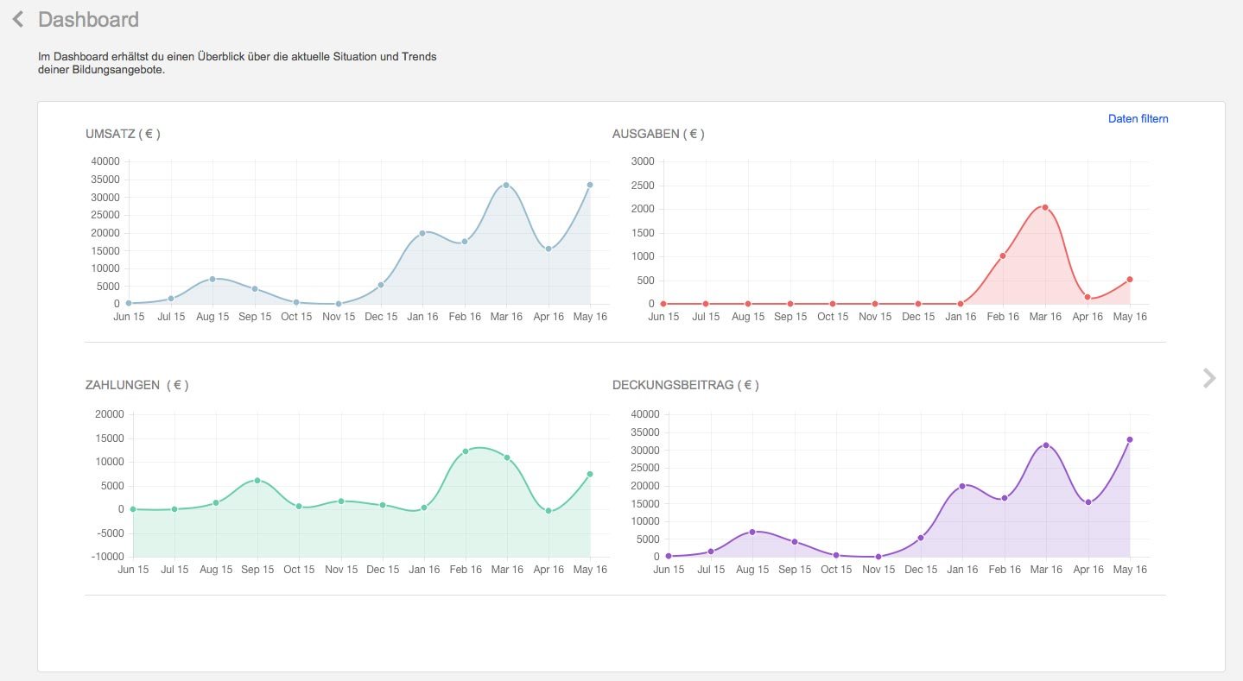Click Mar 16 point on Deckungsbeitrag chart
The height and width of the screenshot is (681, 1243).
1046,445
